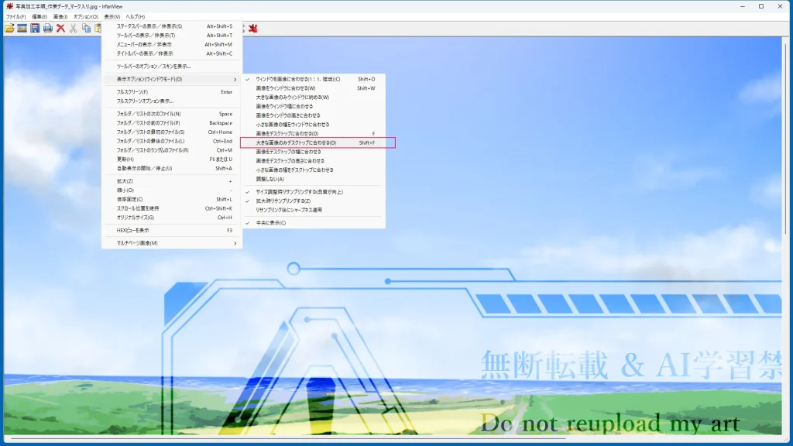
Task: Enable リサンプリング後にシャープネス適用
Action: click(313, 210)
